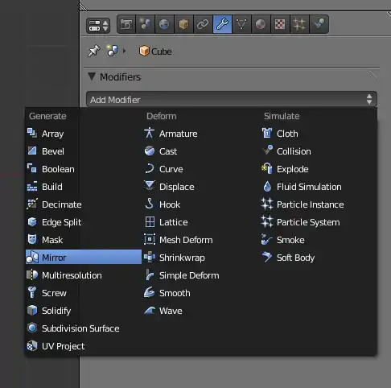Toggle the pin context icon
Screen dimensions: 391x388
(93, 51)
